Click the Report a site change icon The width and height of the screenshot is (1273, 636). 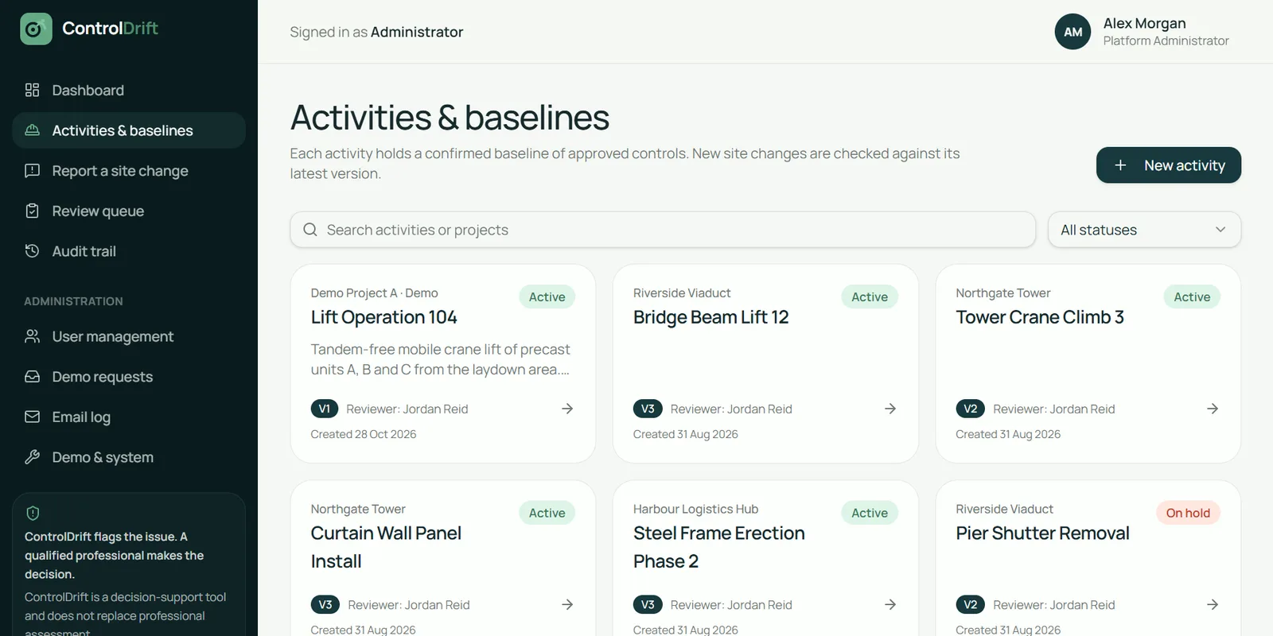click(32, 170)
